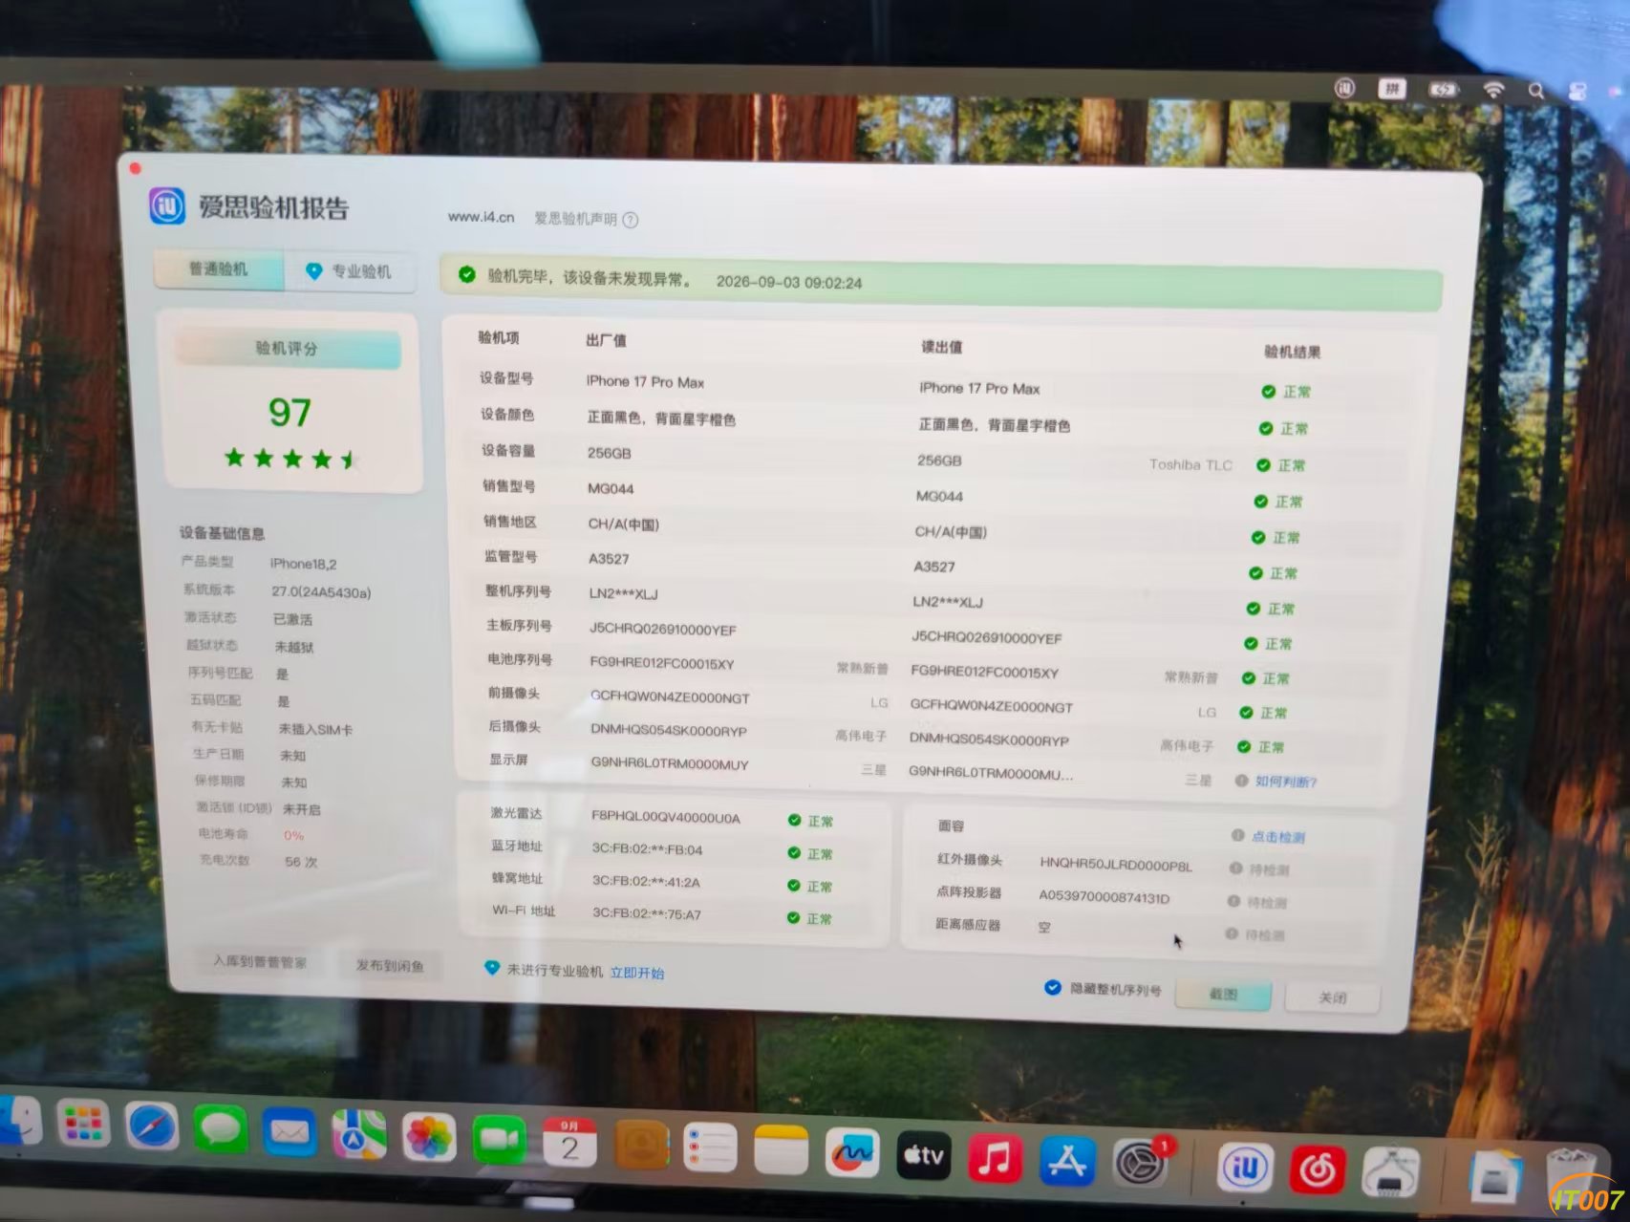
Task: Click the 蓝牙地址 value 3C:FB:02:**:FB:04
Action: tap(647, 849)
